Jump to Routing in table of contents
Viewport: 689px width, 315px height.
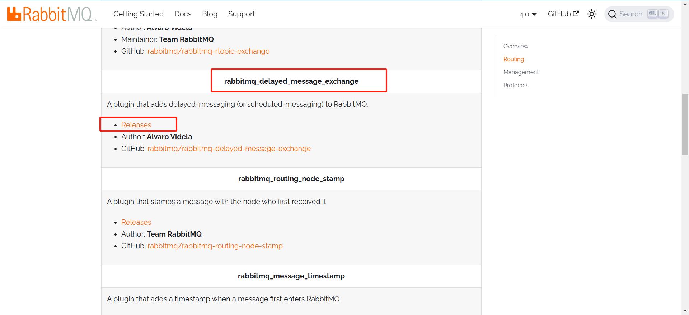tap(514, 59)
